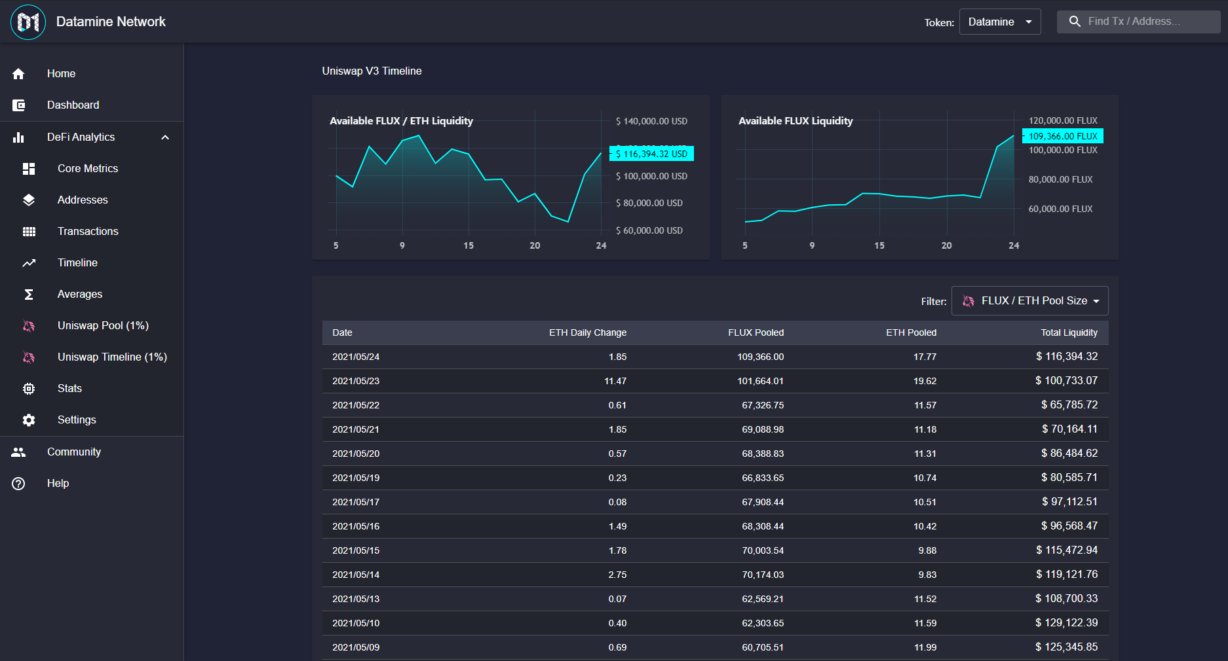The width and height of the screenshot is (1228, 661).
Task: Open the Home menu item
Action: coord(92,74)
